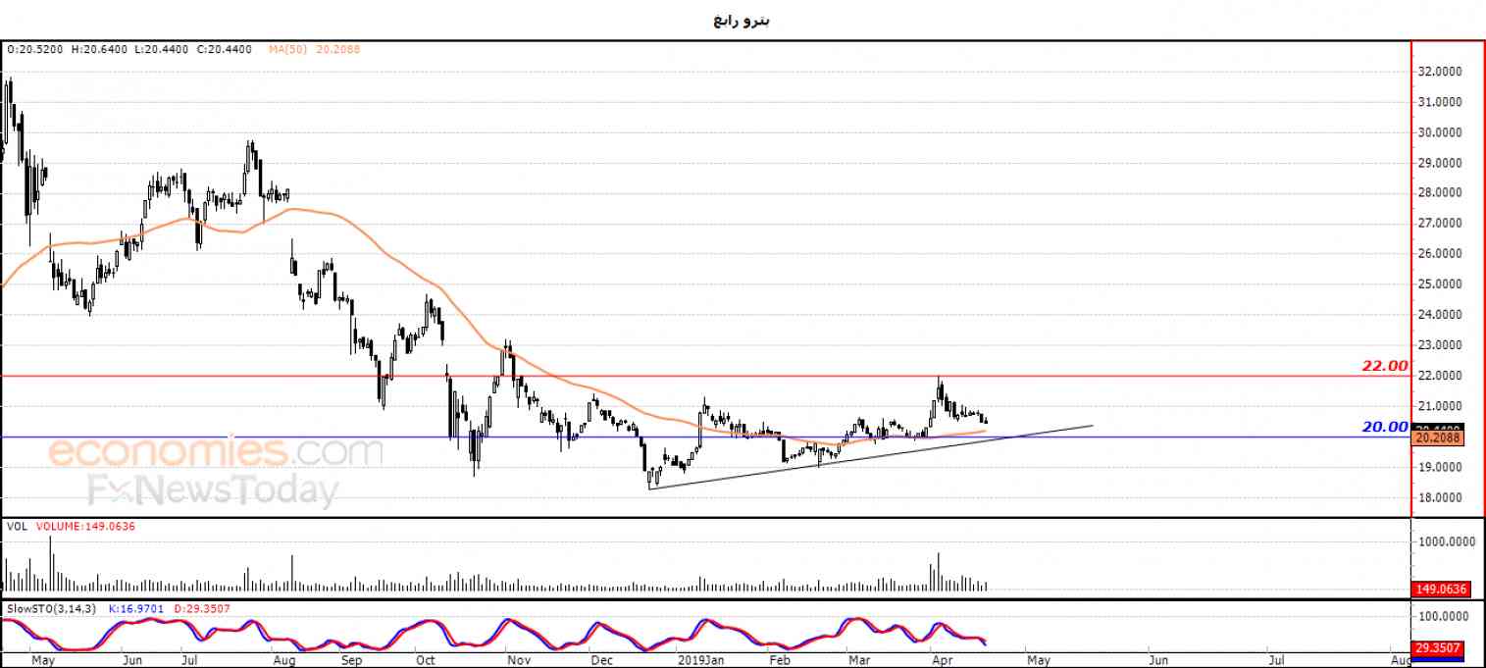
Task: Click the close value "C:20.4400"
Action: tap(226, 48)
